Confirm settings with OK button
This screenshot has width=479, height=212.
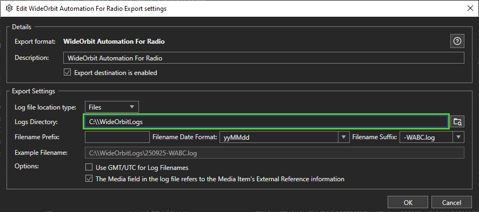[408, 202]
